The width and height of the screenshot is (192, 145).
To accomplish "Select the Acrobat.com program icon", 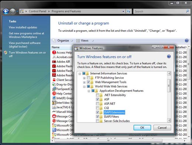I will 54,57.
